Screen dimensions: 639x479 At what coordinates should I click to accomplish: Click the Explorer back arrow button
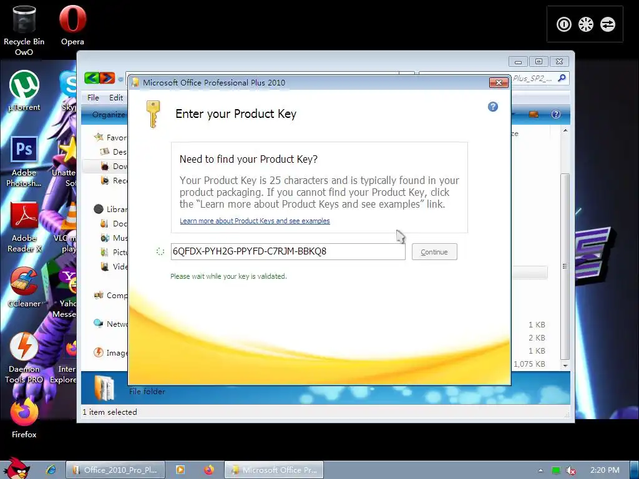point(92,78)
